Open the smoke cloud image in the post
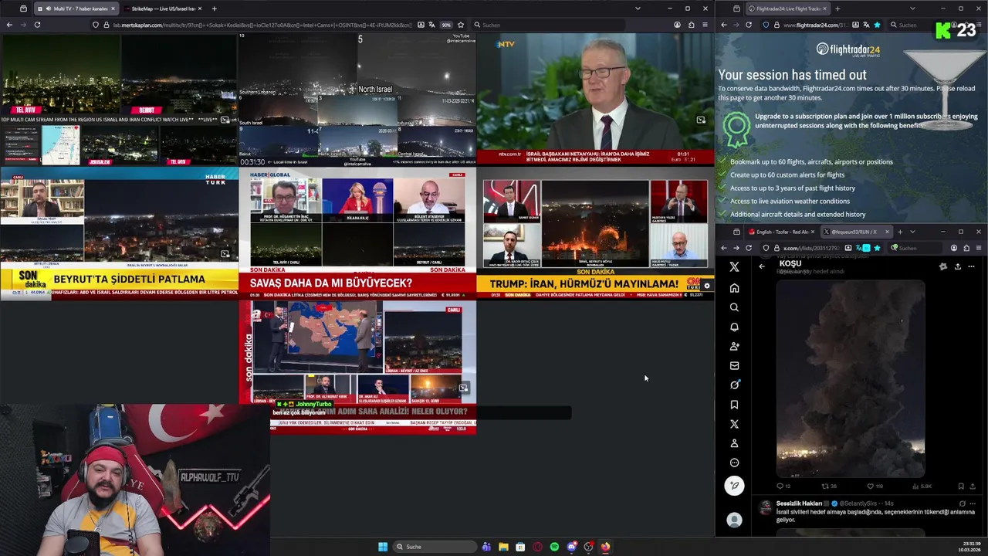 click(850, 378)
